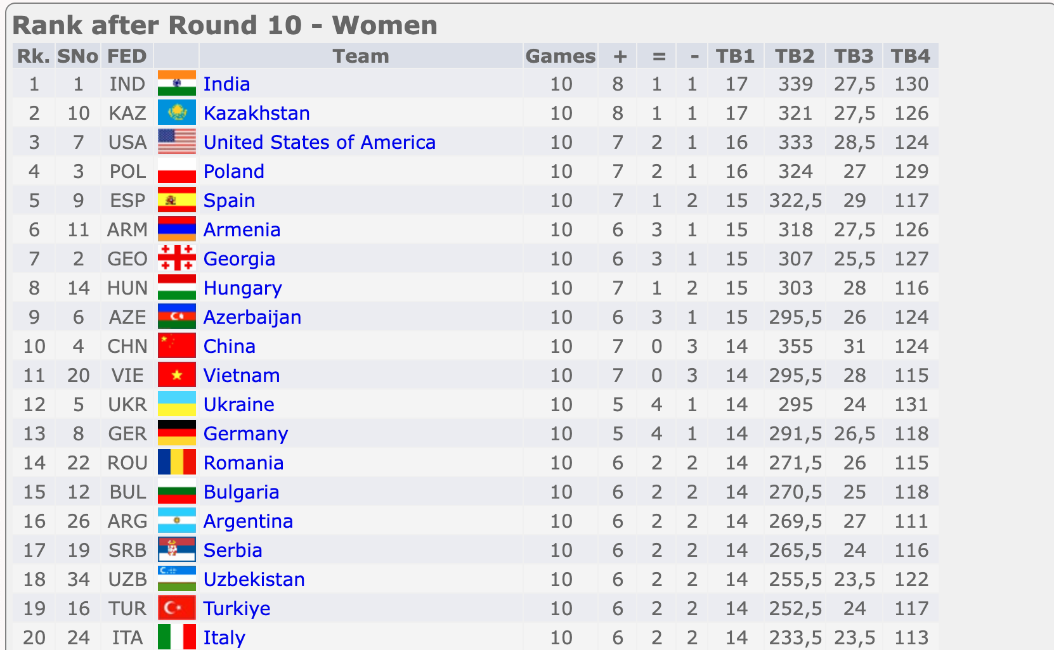Click the United States flag icon
Viewport: 1054px width, 650px height.
tap(177, 142)
